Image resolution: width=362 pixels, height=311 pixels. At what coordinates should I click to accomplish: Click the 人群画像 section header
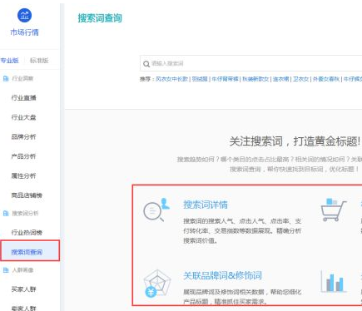pyautogui.click(x=22, y=270)
